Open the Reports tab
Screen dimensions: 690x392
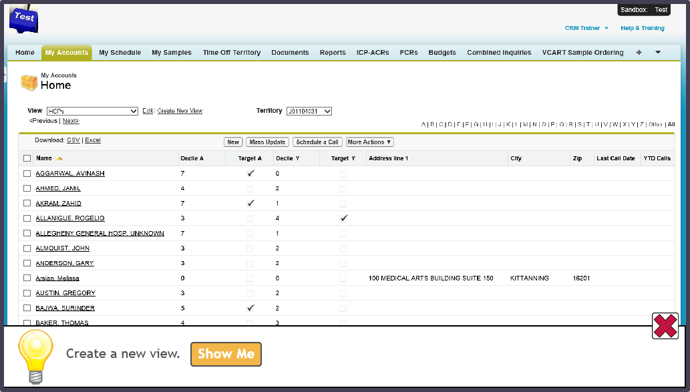pyautogui.click(x=332, y=53)
